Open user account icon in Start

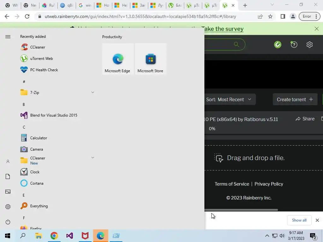[8, 161]
